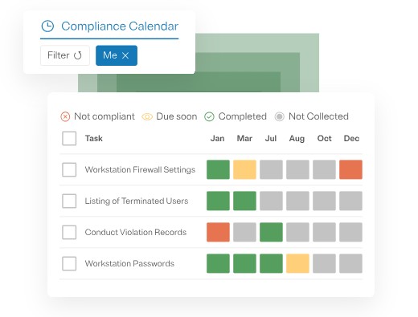Click Workstation Firewall Settings gray Oct cell
418x317 pixels.
324,169
